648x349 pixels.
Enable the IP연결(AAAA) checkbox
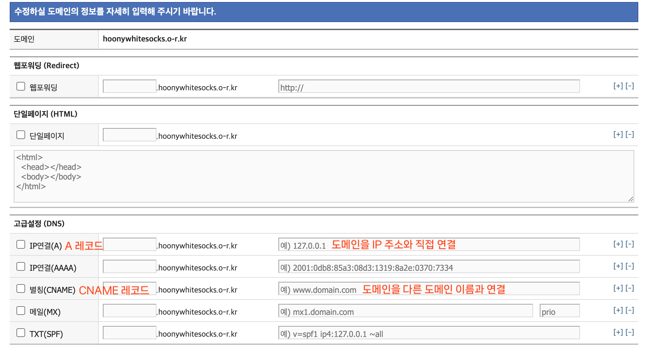tap(21, 267)
